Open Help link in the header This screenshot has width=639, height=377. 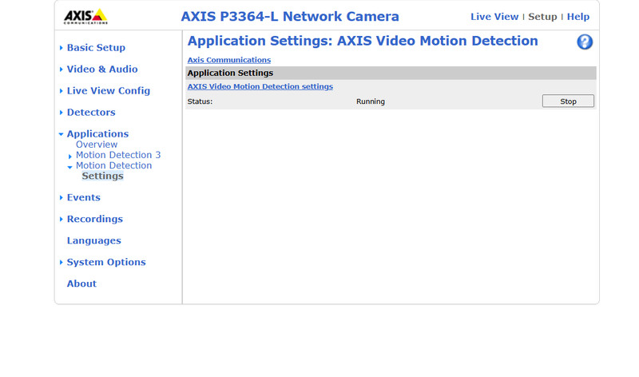(577, 17)
